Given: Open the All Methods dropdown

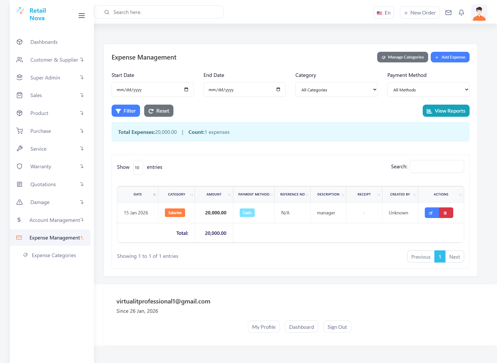Looking at the screenshot, I should pyautogui.click(x=428, y=90).
